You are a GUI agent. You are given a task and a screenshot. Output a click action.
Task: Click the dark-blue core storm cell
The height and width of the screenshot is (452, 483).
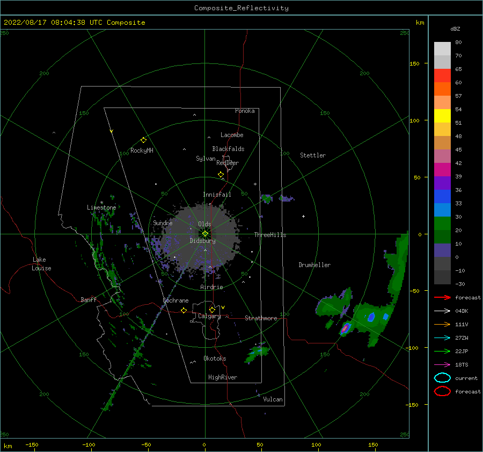point(371,317)
